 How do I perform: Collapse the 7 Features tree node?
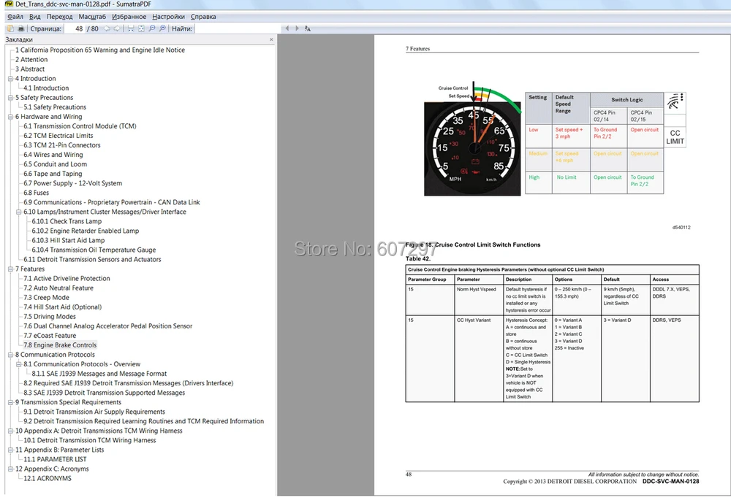10,269
